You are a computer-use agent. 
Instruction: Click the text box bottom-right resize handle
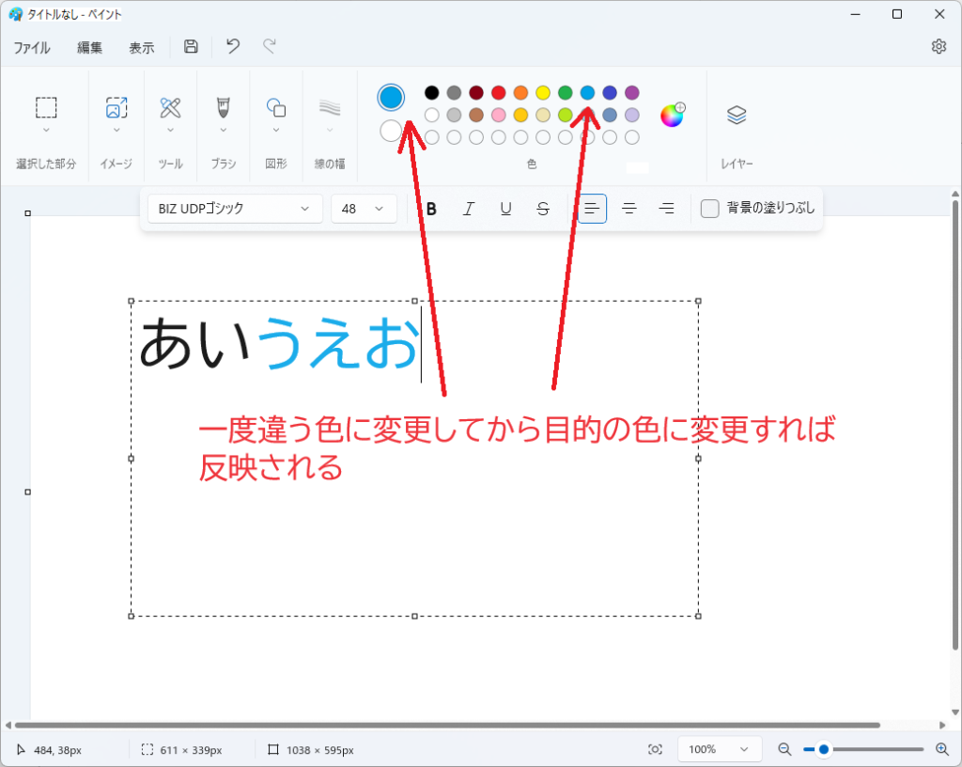698,616
